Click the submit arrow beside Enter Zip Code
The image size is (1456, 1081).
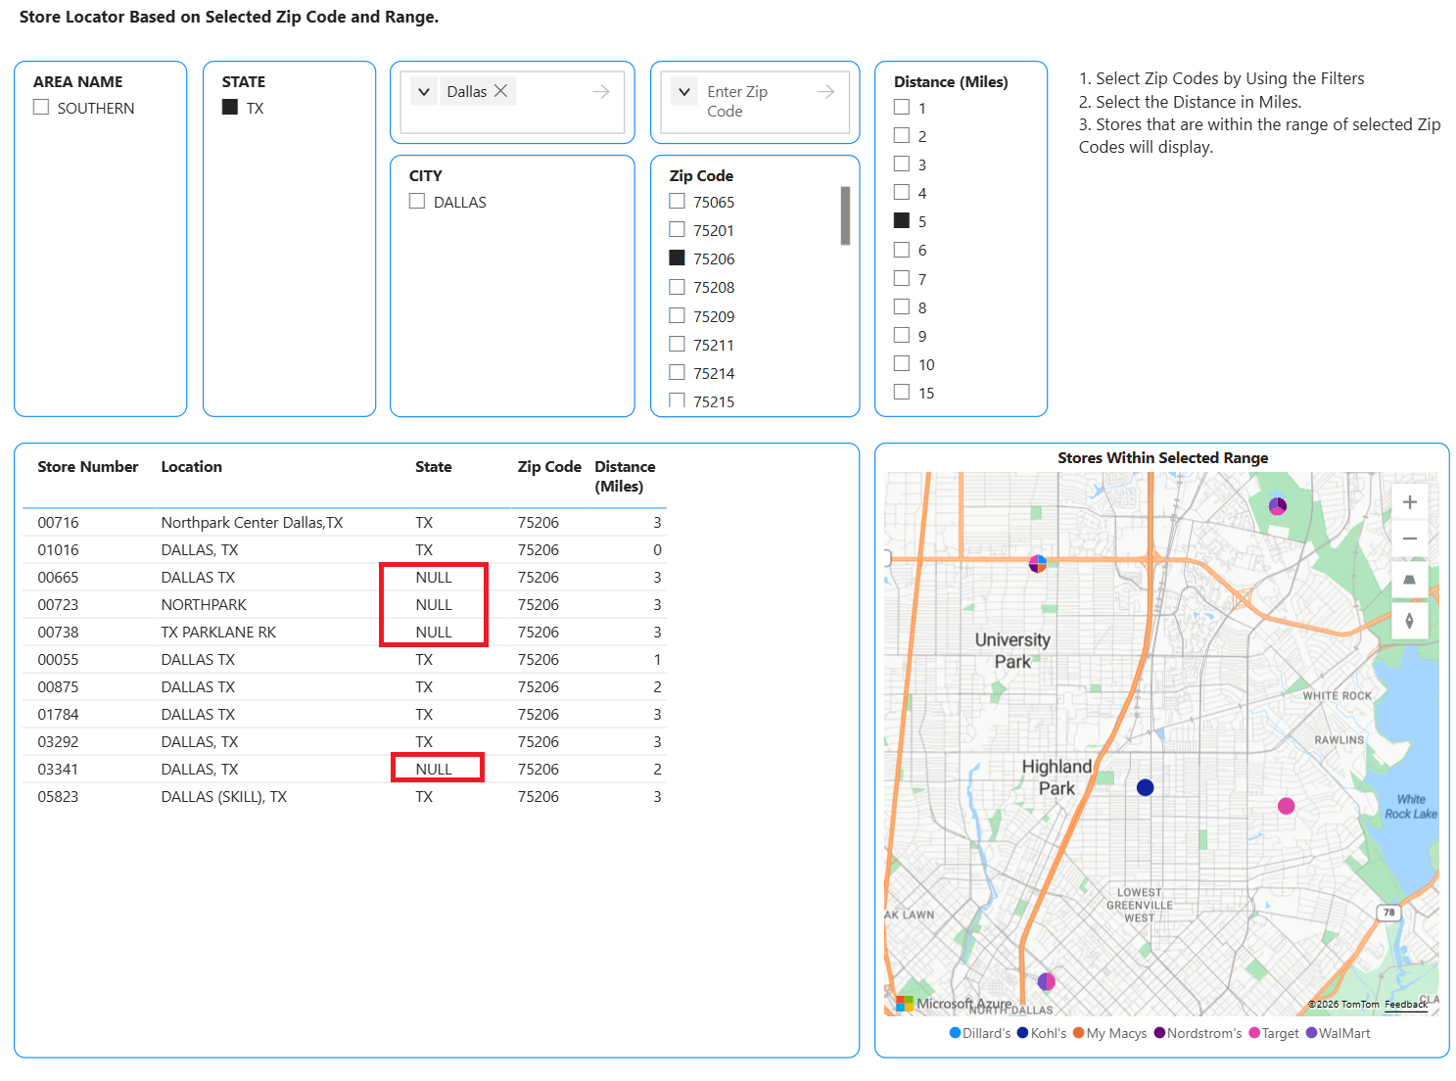pyautogui.click(x=826, y=91)
